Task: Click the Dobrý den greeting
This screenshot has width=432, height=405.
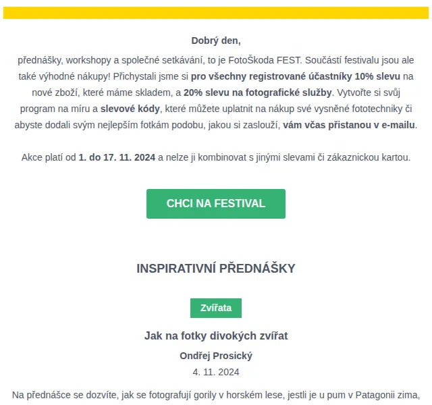Action: tap(216, 40)
